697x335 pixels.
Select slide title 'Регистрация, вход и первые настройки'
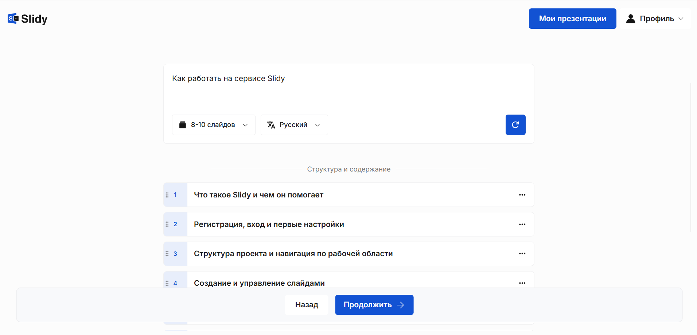pyautogui.click(x=269, y=224)
